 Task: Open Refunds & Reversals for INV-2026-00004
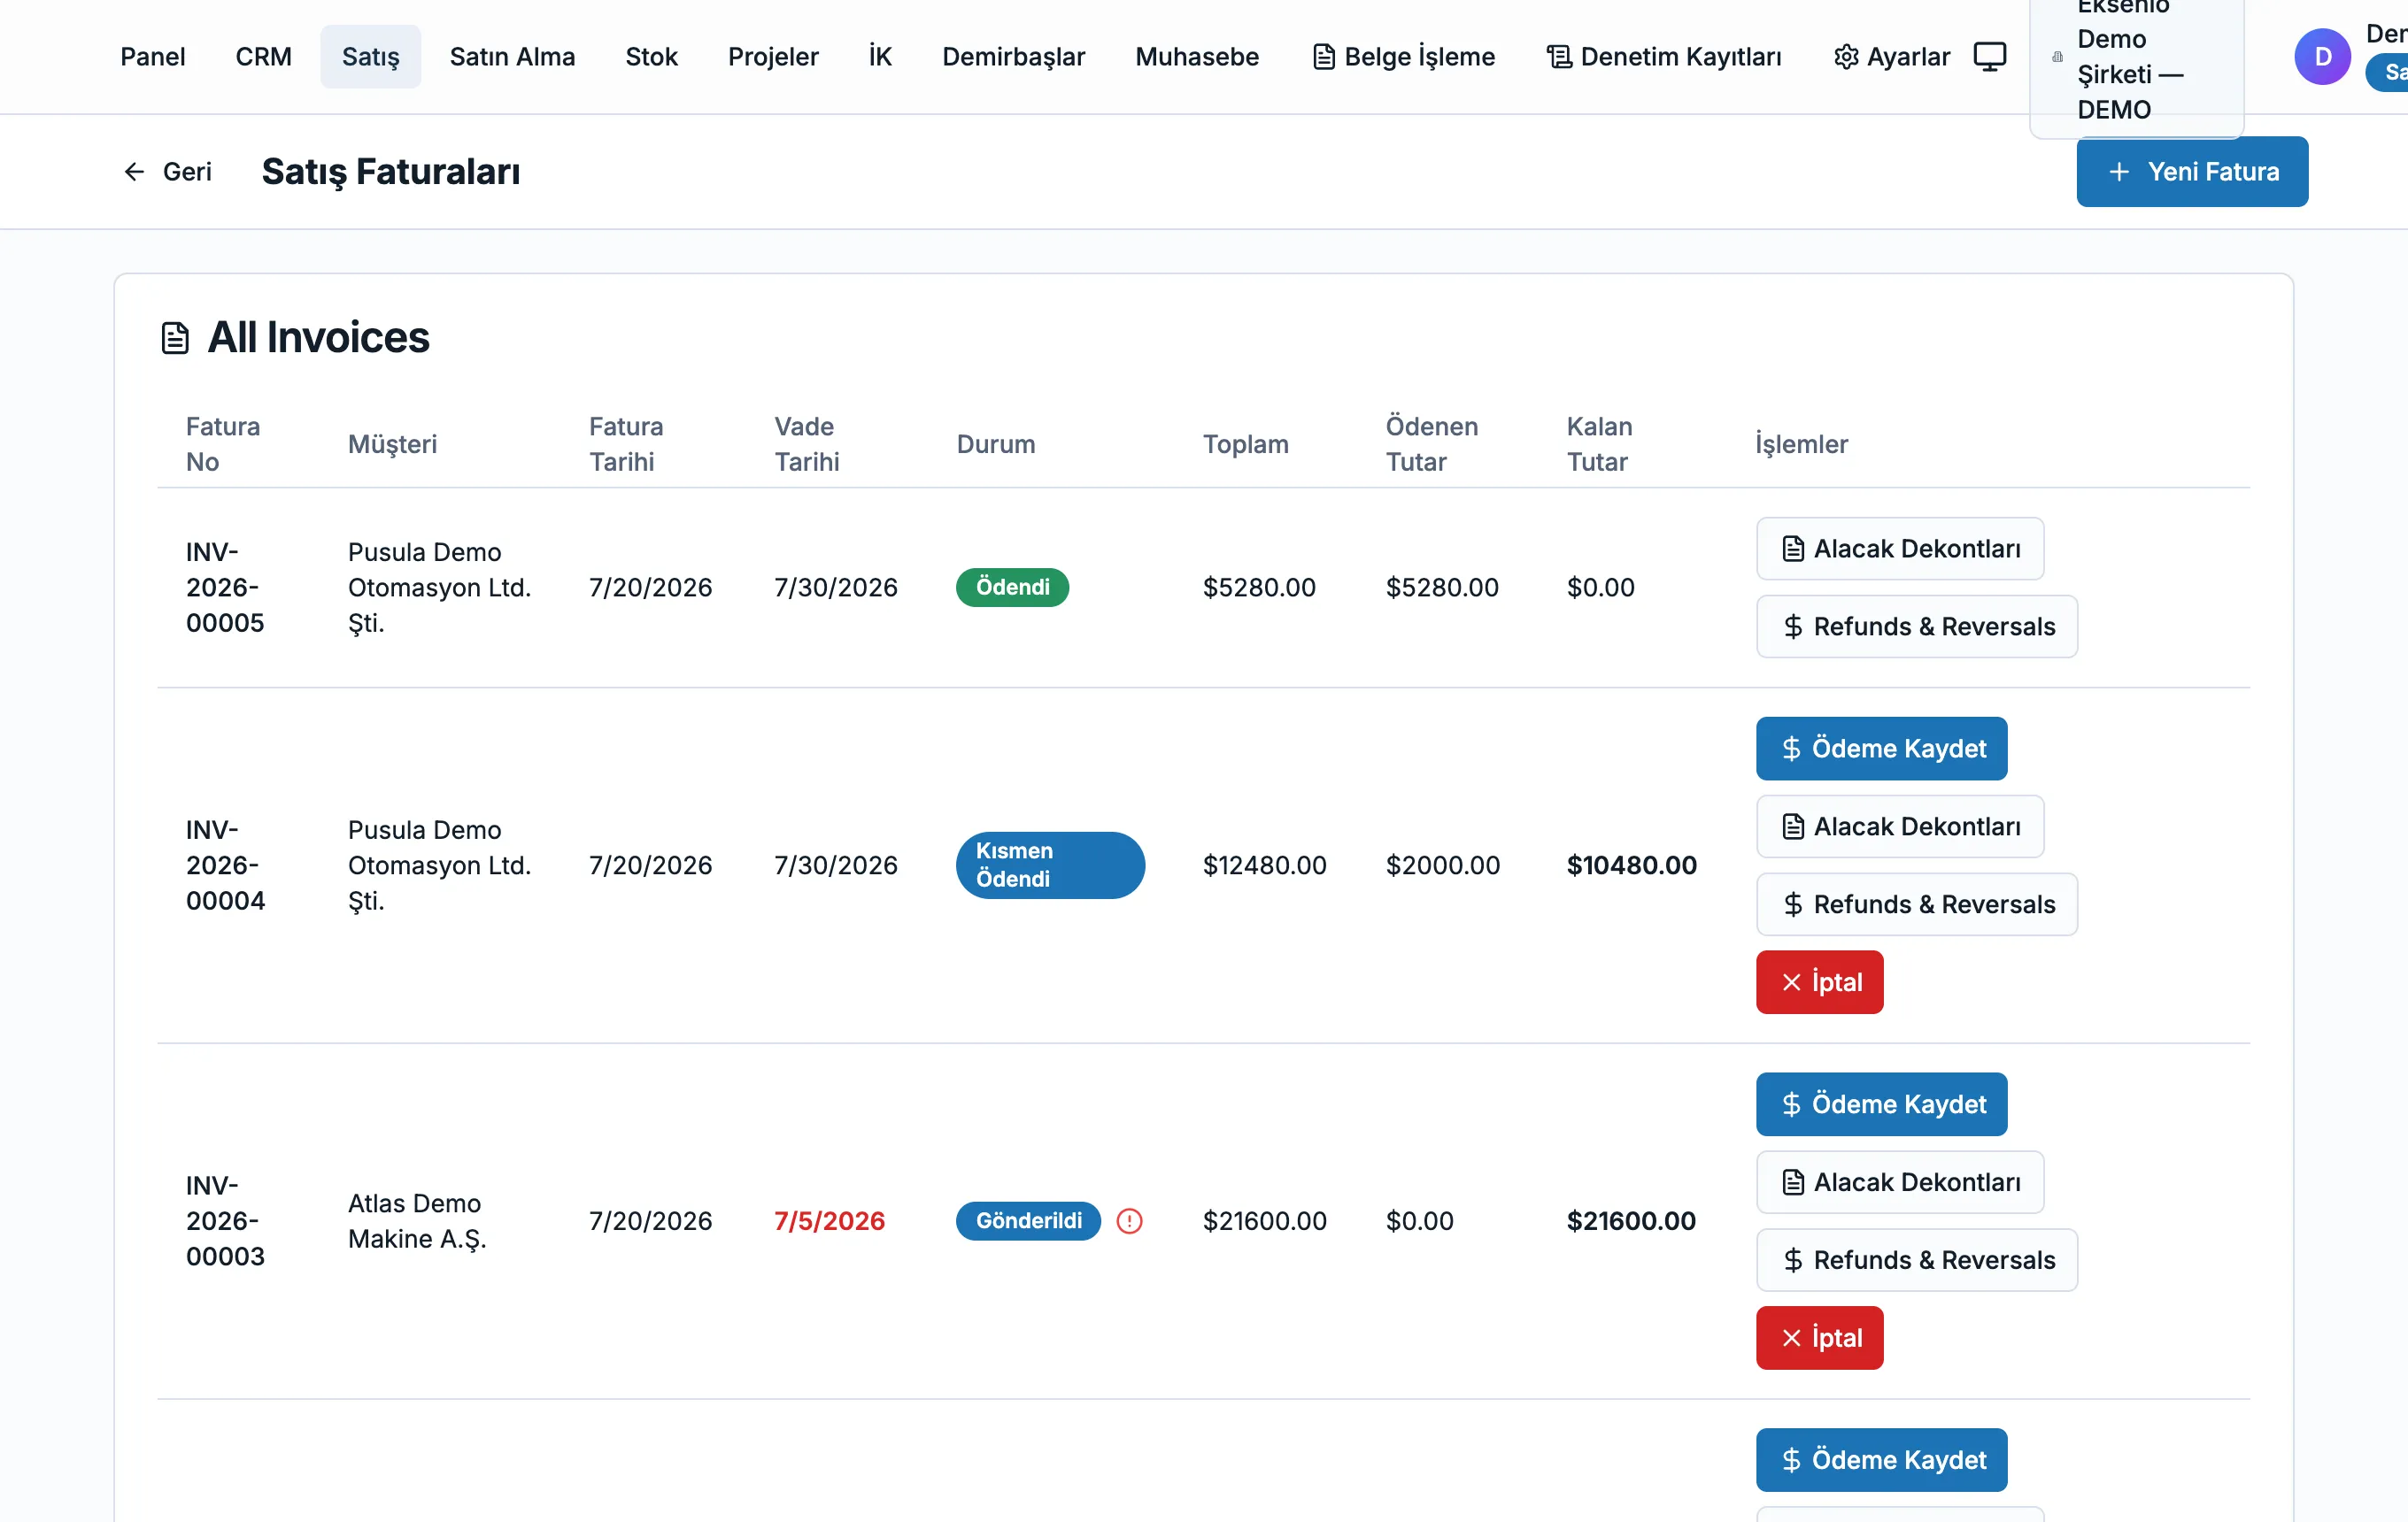coord(1916,904)
